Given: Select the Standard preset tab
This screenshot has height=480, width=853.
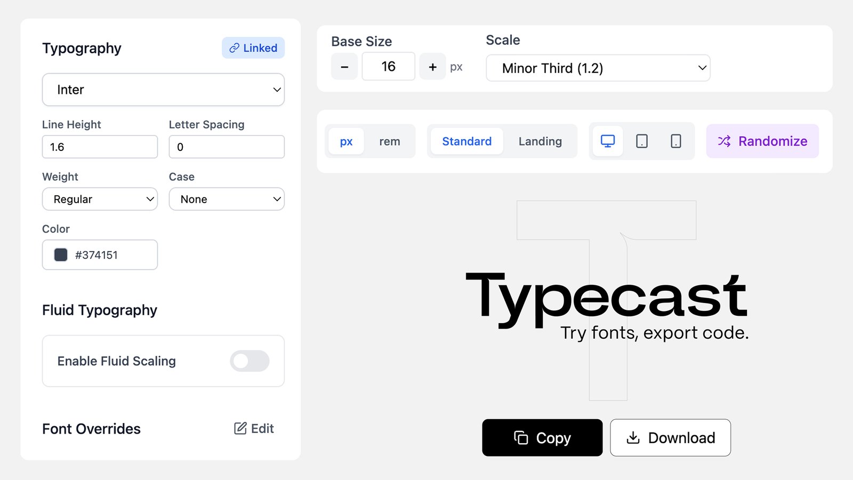Looking at the screenshot, I should click(466, 141).
